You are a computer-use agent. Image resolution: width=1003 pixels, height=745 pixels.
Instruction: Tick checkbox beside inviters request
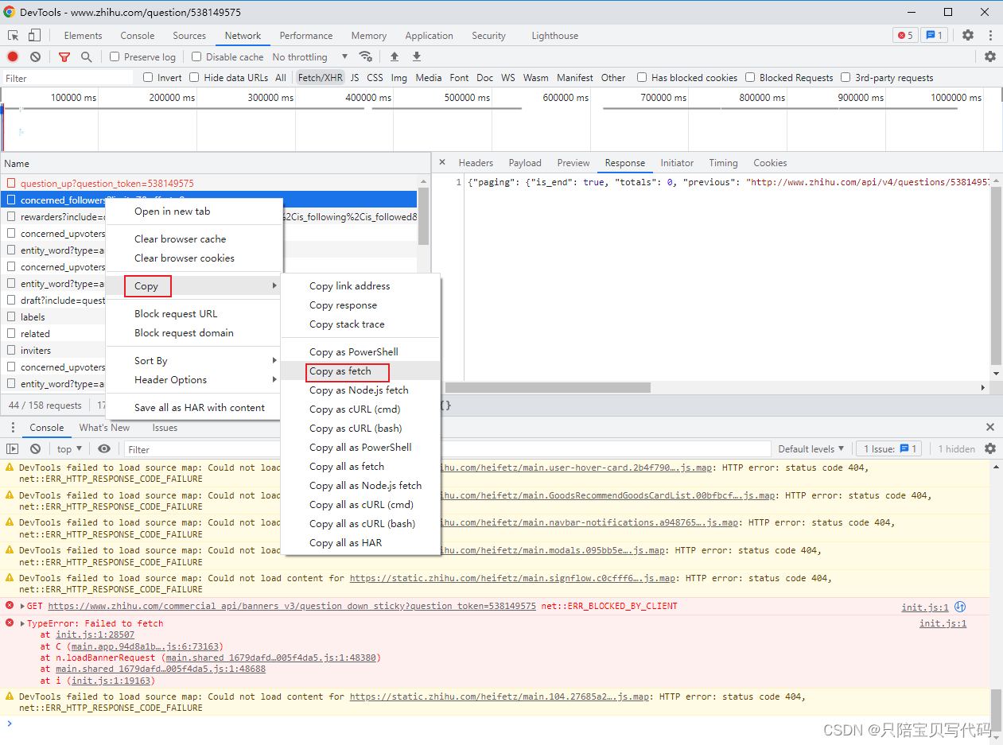[12, 350]
